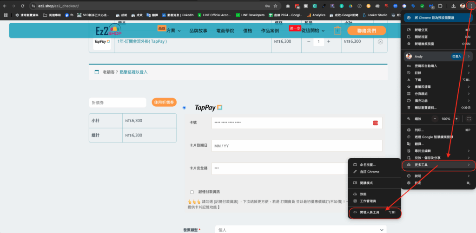
Task: Expand 記錄 submenu
Action: (439, 73)
